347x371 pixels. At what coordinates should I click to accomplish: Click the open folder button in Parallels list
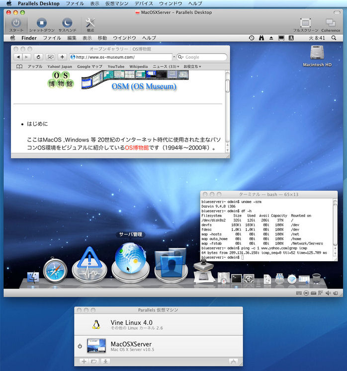(x=94, y=361)
